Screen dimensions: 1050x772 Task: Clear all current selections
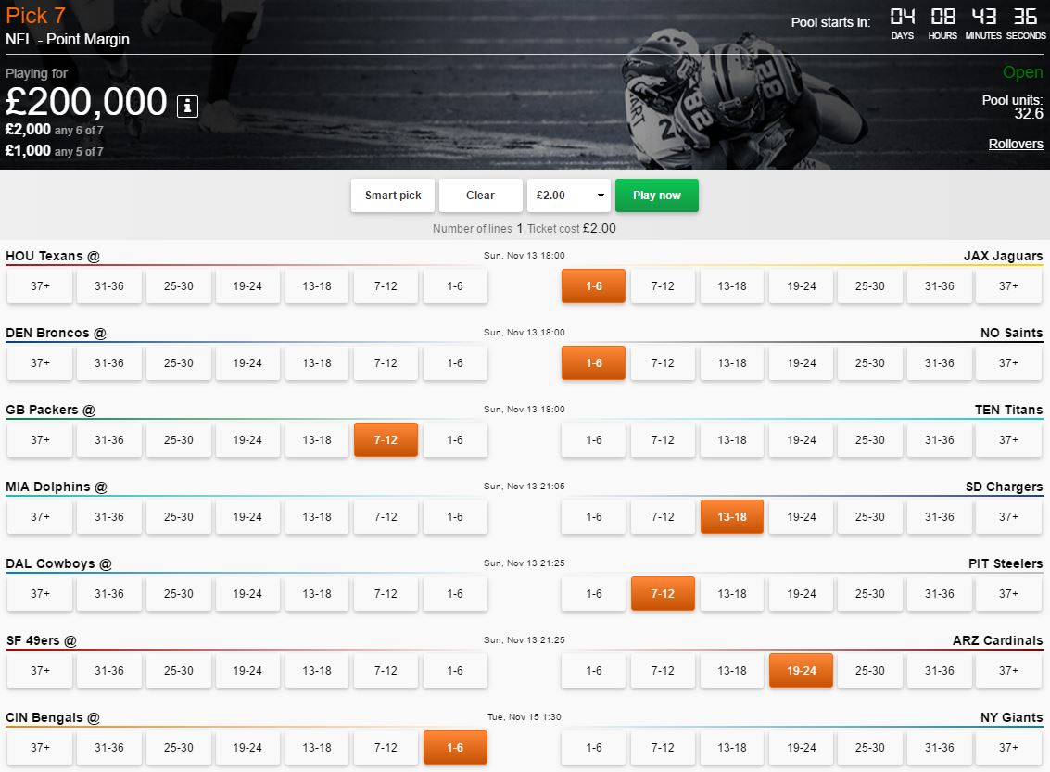tap(480, 196)
